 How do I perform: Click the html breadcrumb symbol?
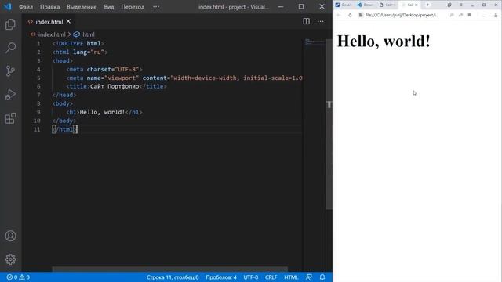(89, 34)
